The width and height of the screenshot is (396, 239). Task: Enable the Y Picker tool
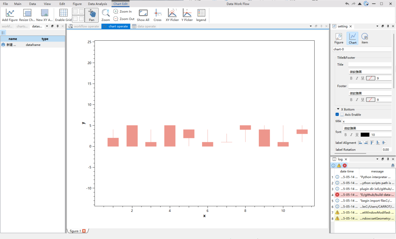point(187,15)
